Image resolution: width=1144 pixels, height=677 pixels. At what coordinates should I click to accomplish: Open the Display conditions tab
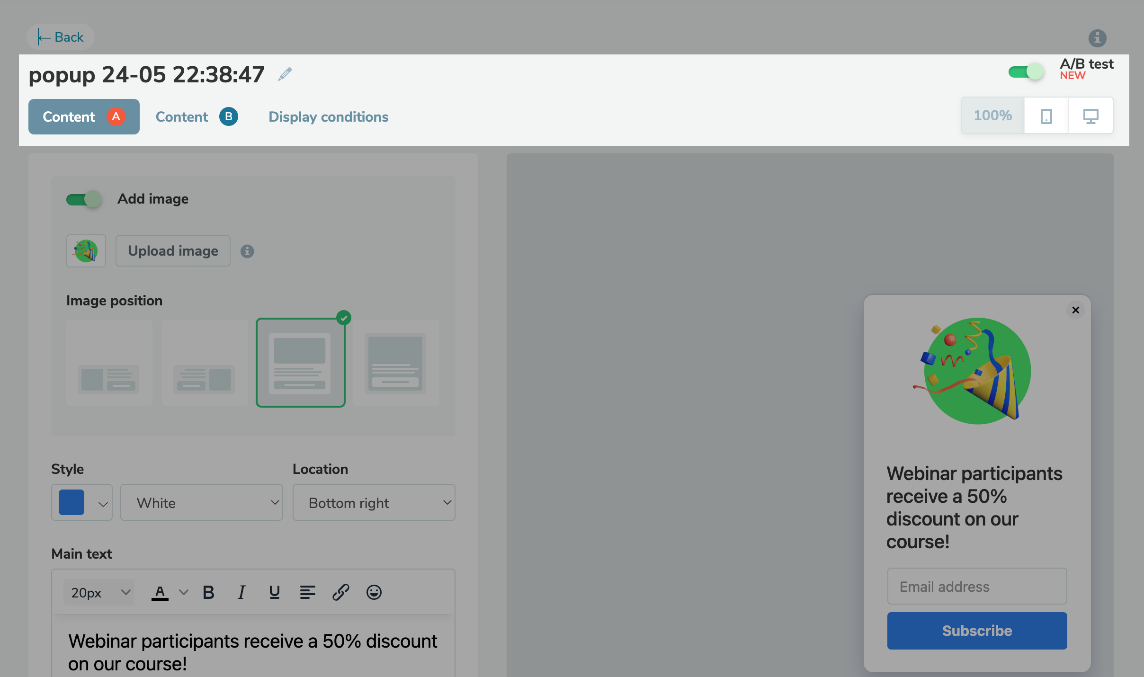[x=328, y=116]
